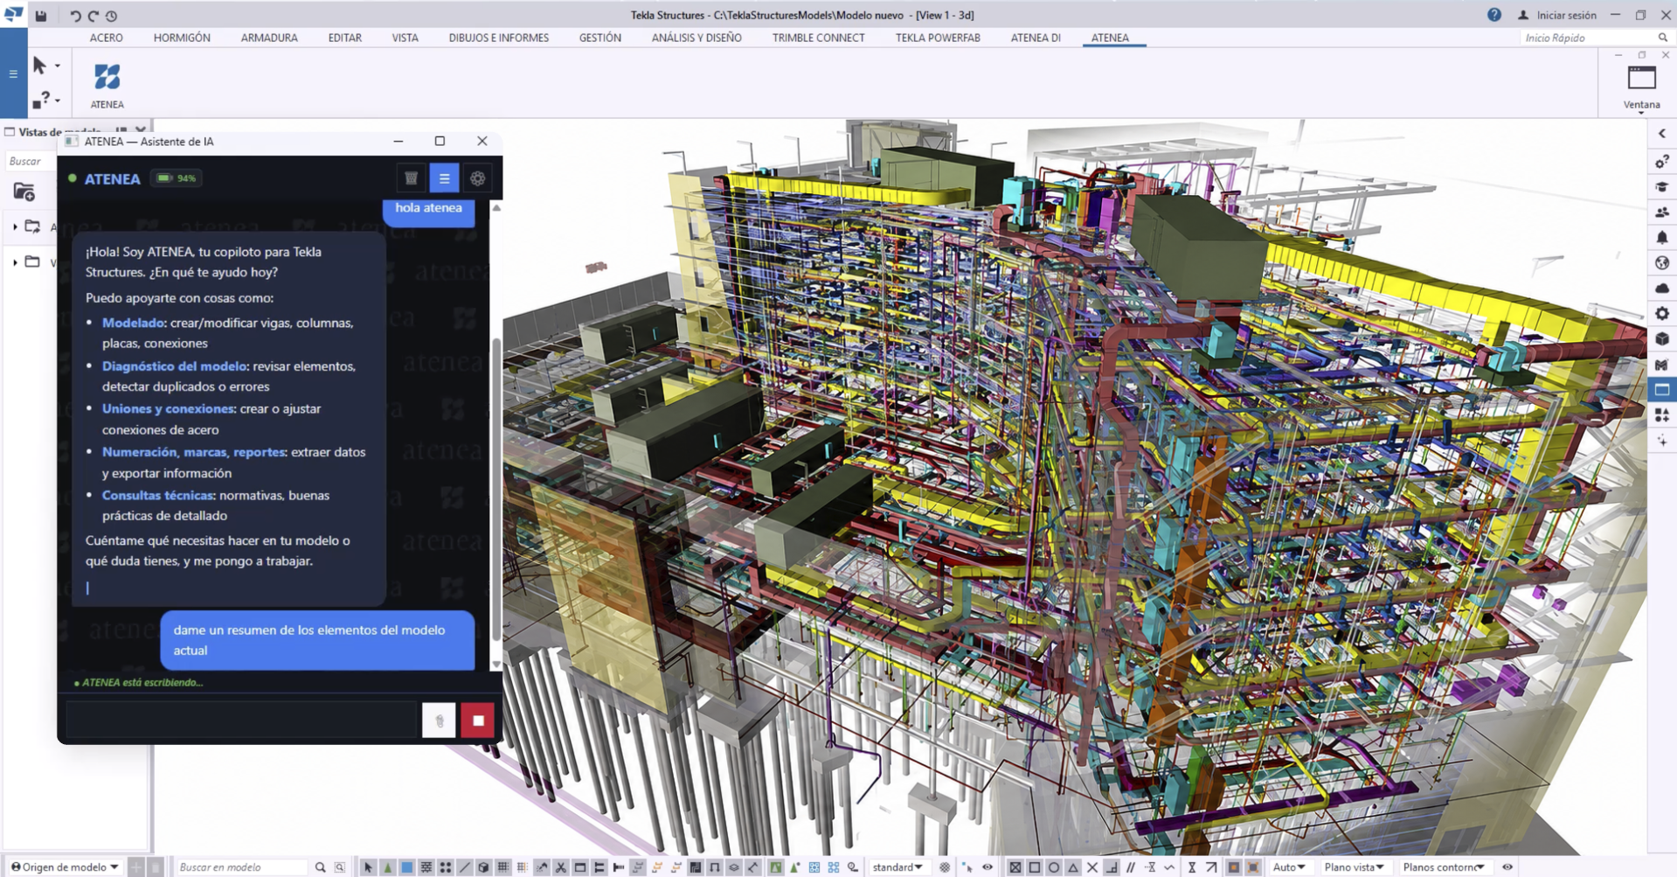
Task: Open the ATENEA chat settings gear
Action: (477, 178)
